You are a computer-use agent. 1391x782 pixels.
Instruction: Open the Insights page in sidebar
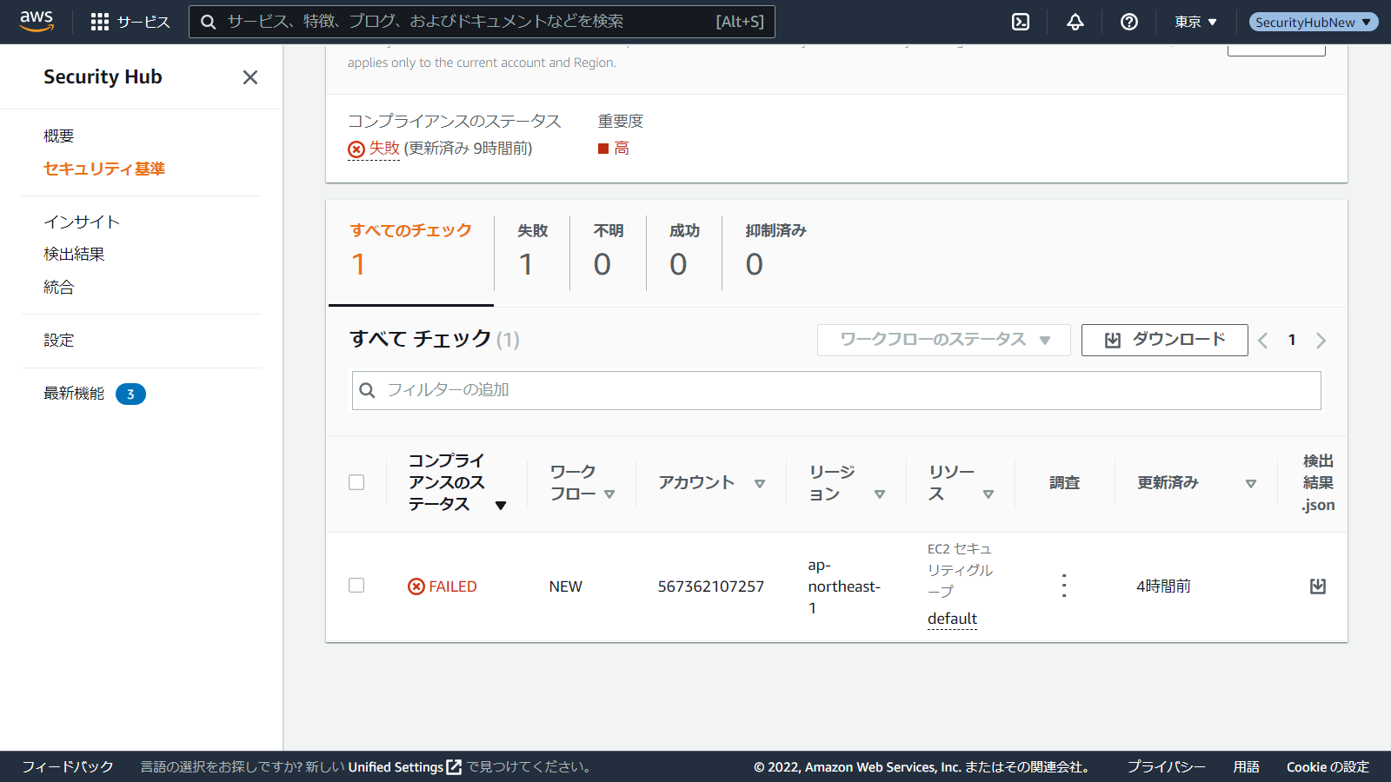point(82,222)
